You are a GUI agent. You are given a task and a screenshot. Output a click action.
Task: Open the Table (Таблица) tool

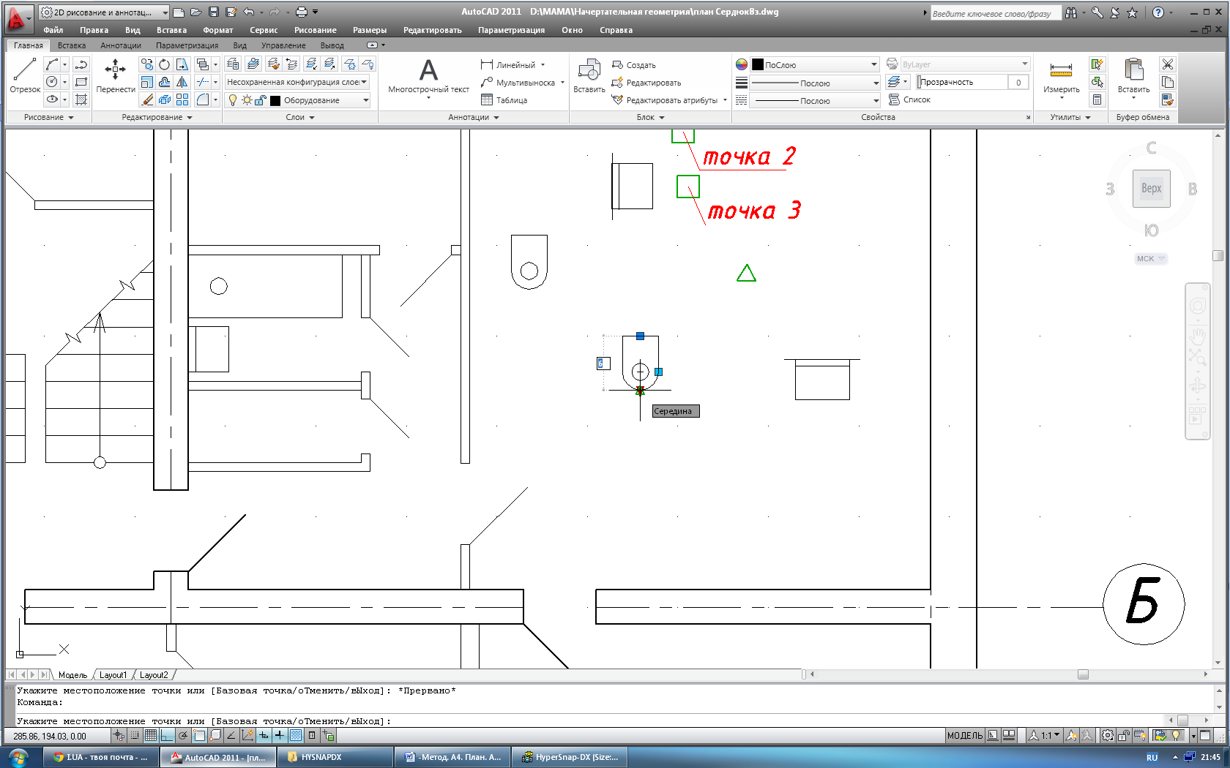[504, 100]
